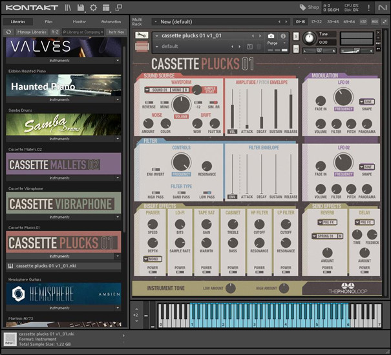Open Kontakt settings via the gear icon
The image size is (391, 355).
(x=94, y=8)
